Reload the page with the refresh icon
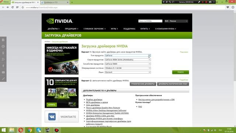The width and height of the screenshot is (236, 133). point(13,7)
